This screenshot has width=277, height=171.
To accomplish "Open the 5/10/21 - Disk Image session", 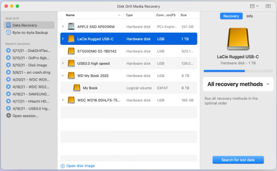I will click(30, 65).
